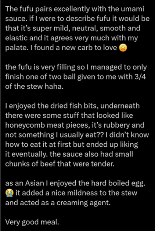The image size is (155, 231).
Task: Click 'chunks of beef that were tender'
Action: click(60, 164)
